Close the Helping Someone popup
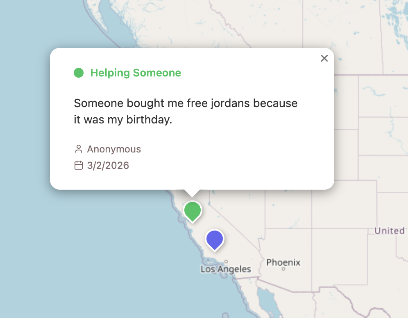 [x=324, y=58]
